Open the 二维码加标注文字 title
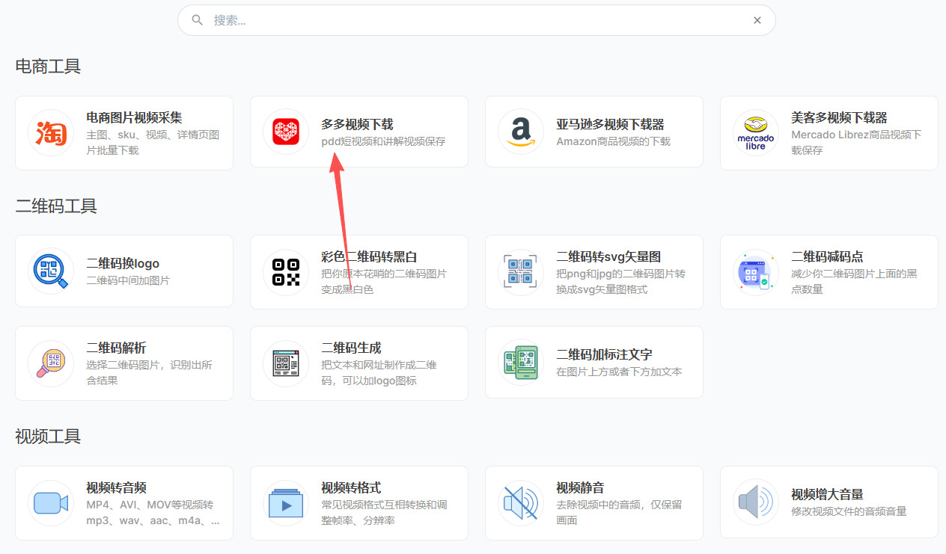This screenshot has height=554, width=946. click(x=605, y=354)
